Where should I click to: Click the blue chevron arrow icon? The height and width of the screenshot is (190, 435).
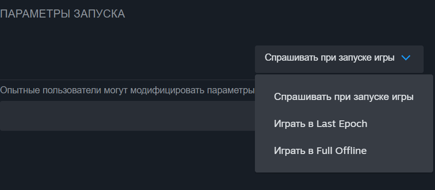(405, 58)
